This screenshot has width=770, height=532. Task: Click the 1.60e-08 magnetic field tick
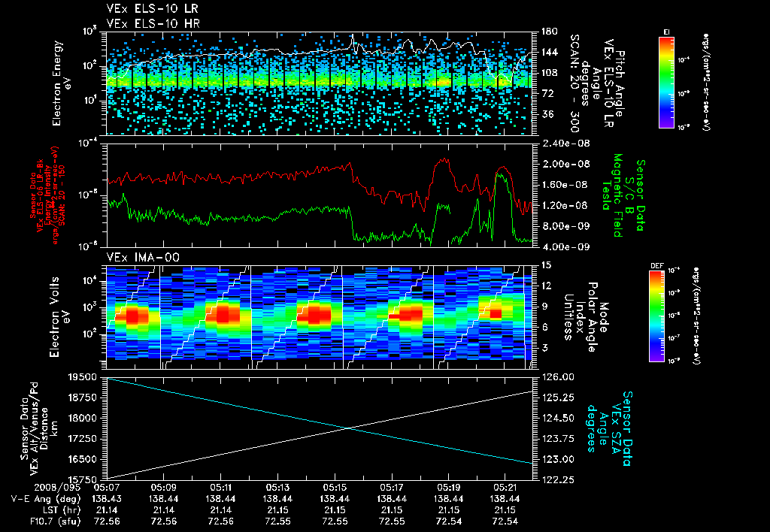click(x=565, y=185)
